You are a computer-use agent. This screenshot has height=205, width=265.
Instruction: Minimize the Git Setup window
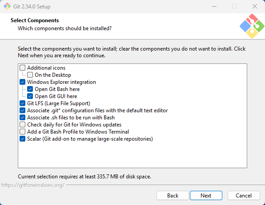(x=214, y=6)
